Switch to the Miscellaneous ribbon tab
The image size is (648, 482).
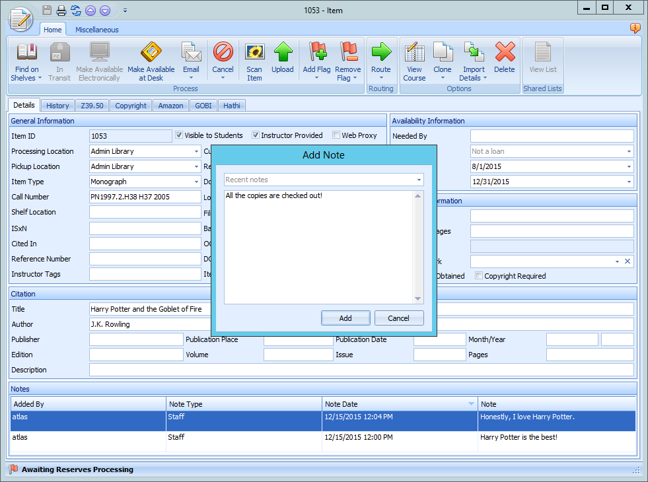tap(96, 29)
